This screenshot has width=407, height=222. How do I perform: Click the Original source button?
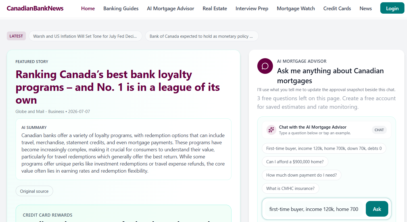tap(34, 191)
